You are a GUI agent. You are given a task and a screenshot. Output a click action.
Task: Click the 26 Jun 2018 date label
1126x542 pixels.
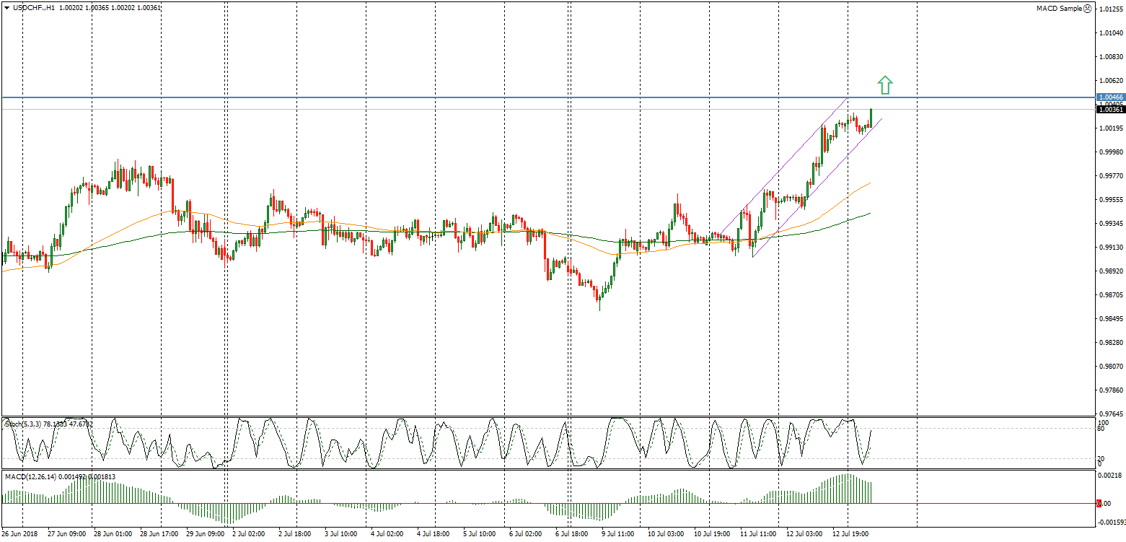[x=19, y=534]
